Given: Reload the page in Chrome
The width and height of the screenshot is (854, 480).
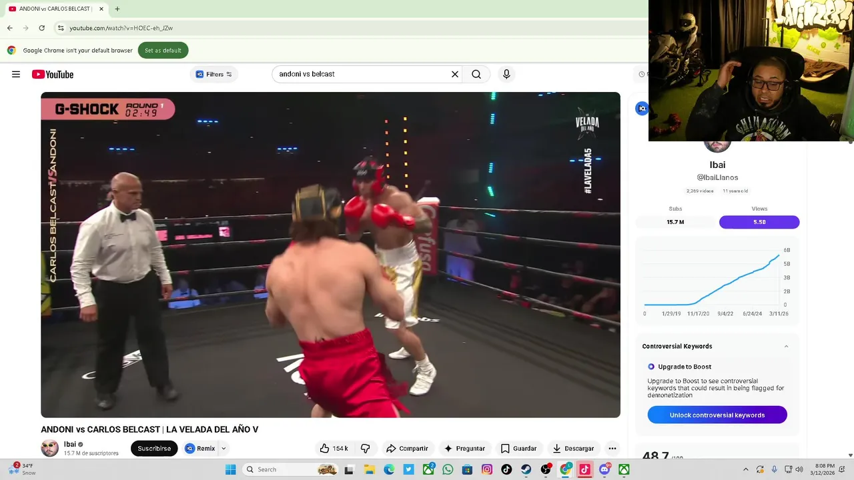Looking at the screenshot, I should [41, 28].
